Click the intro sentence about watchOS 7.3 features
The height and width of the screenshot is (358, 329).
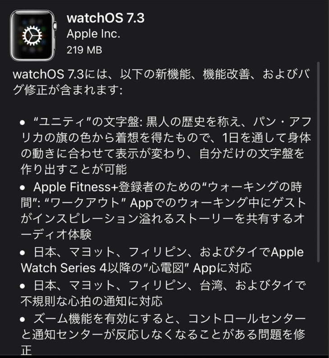[x=161, y=82]
